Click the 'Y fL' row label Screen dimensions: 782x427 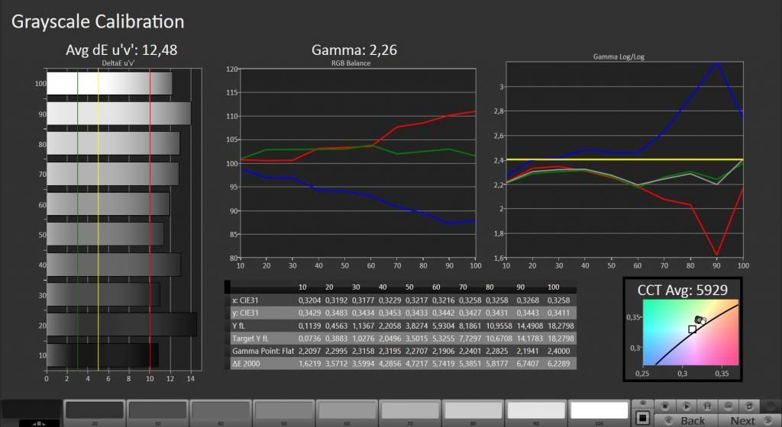tap(238, 326)
